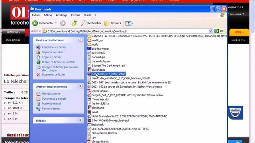Viewport: 255px width, 143px height.
Task: Open the ? help menu
Action: (95, 15)
